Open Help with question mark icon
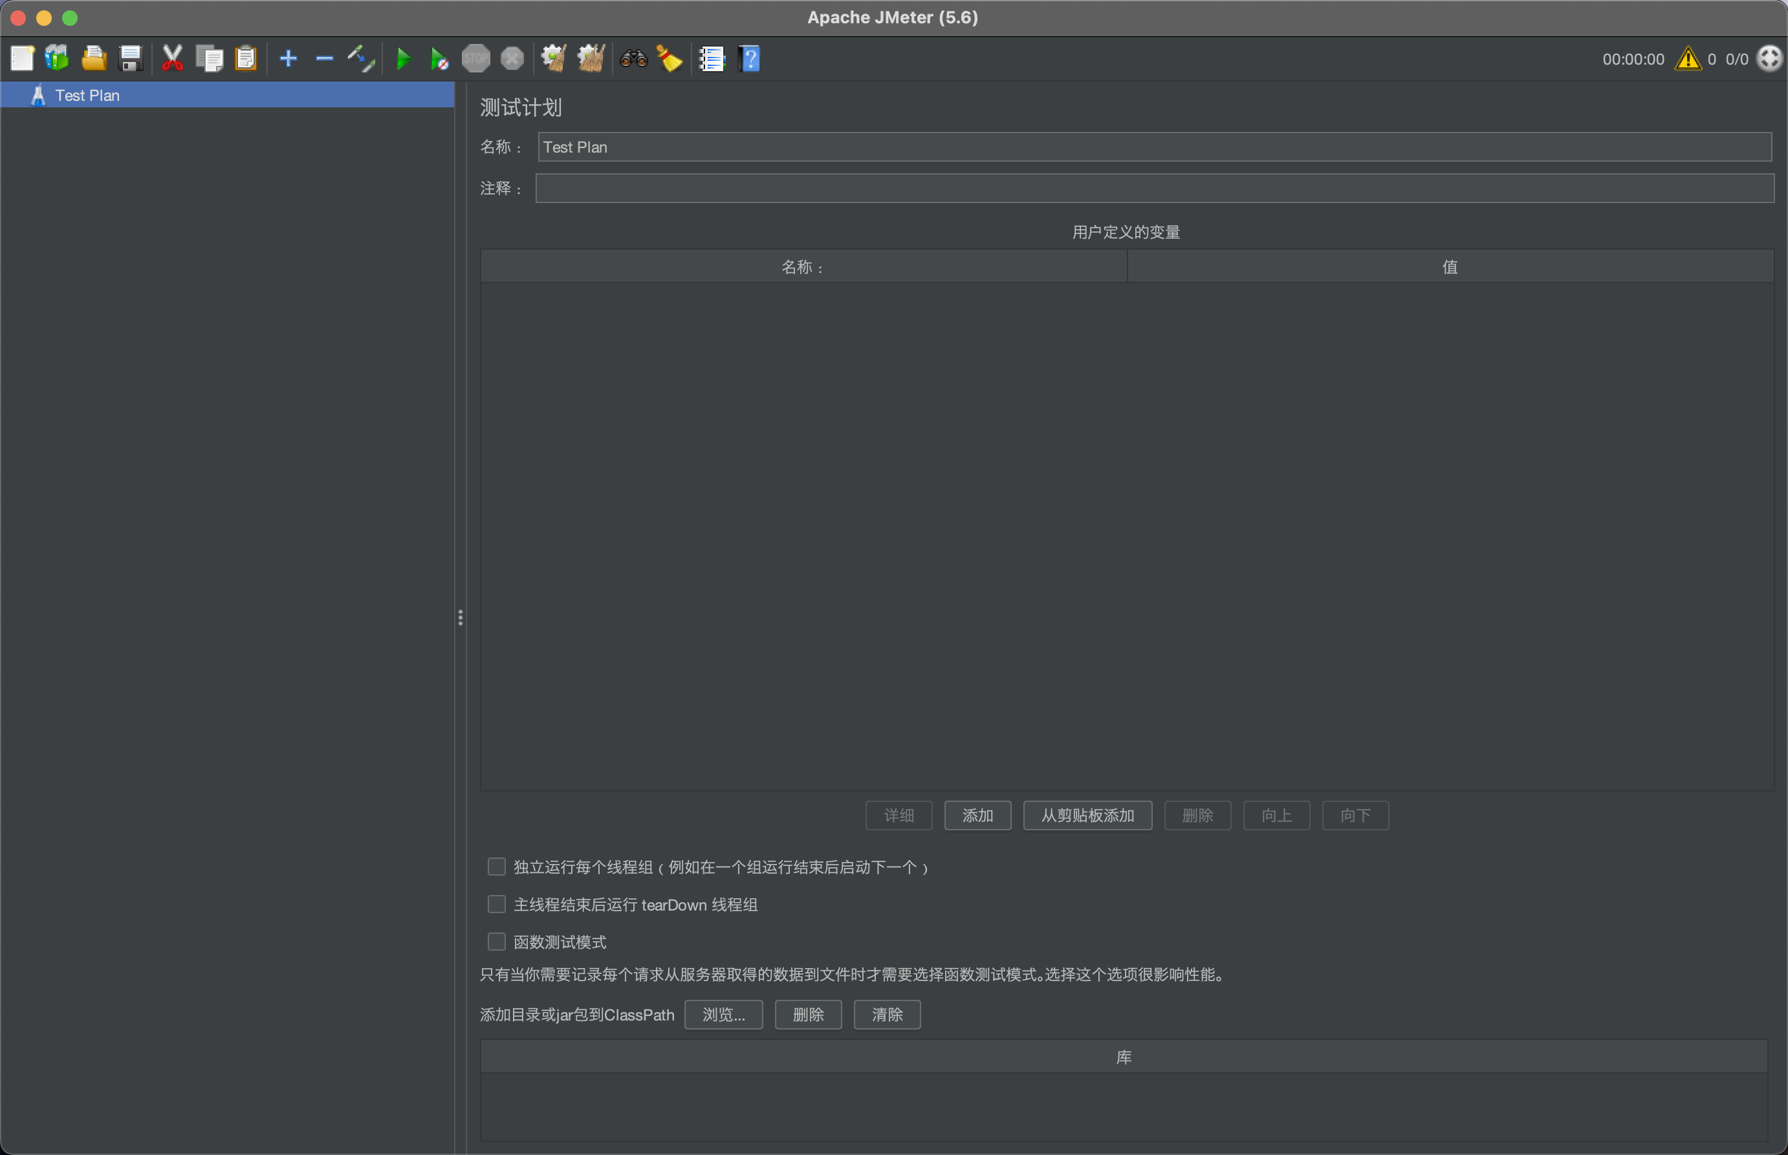Screen dimensions: 1788x1155 click(748, 58)
